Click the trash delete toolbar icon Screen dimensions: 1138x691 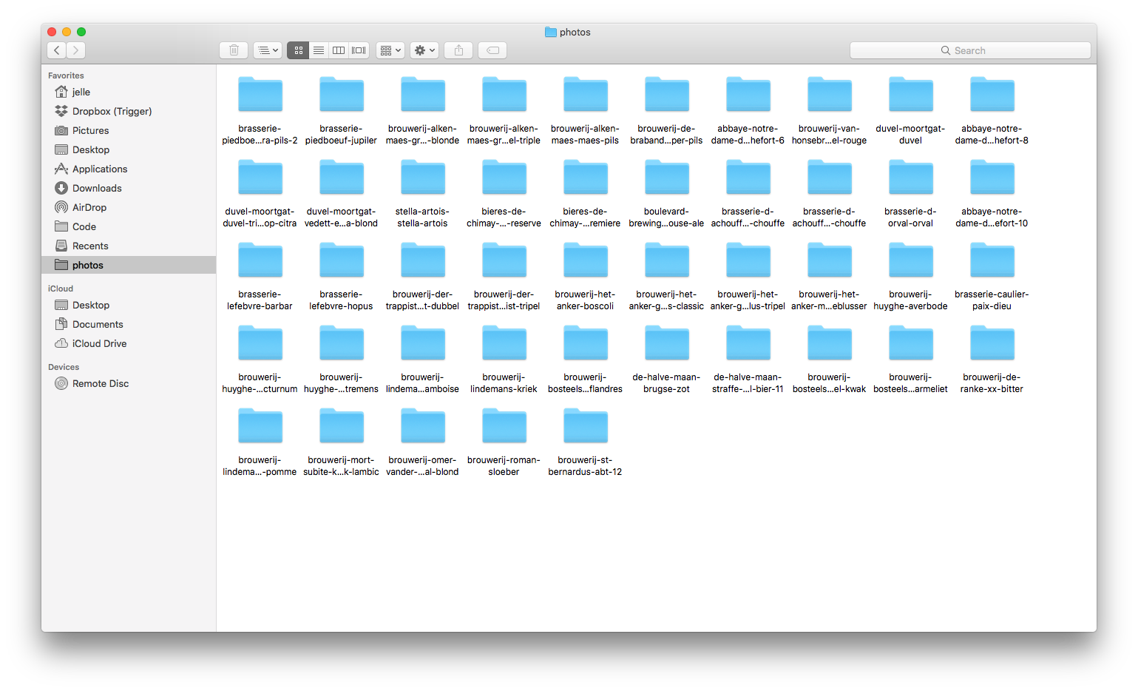coord(234,50)
